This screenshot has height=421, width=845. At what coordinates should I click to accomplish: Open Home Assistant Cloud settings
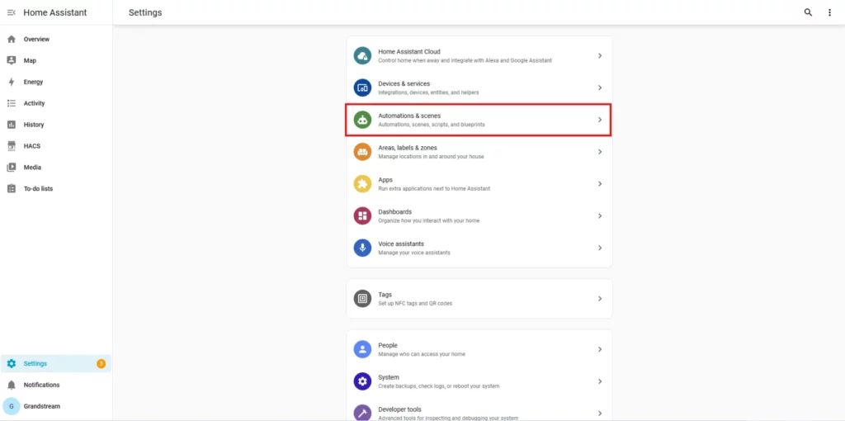479,55
